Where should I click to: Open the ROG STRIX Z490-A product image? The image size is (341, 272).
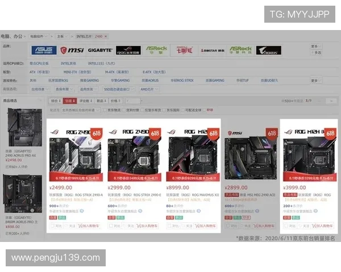tap(76, 155)
